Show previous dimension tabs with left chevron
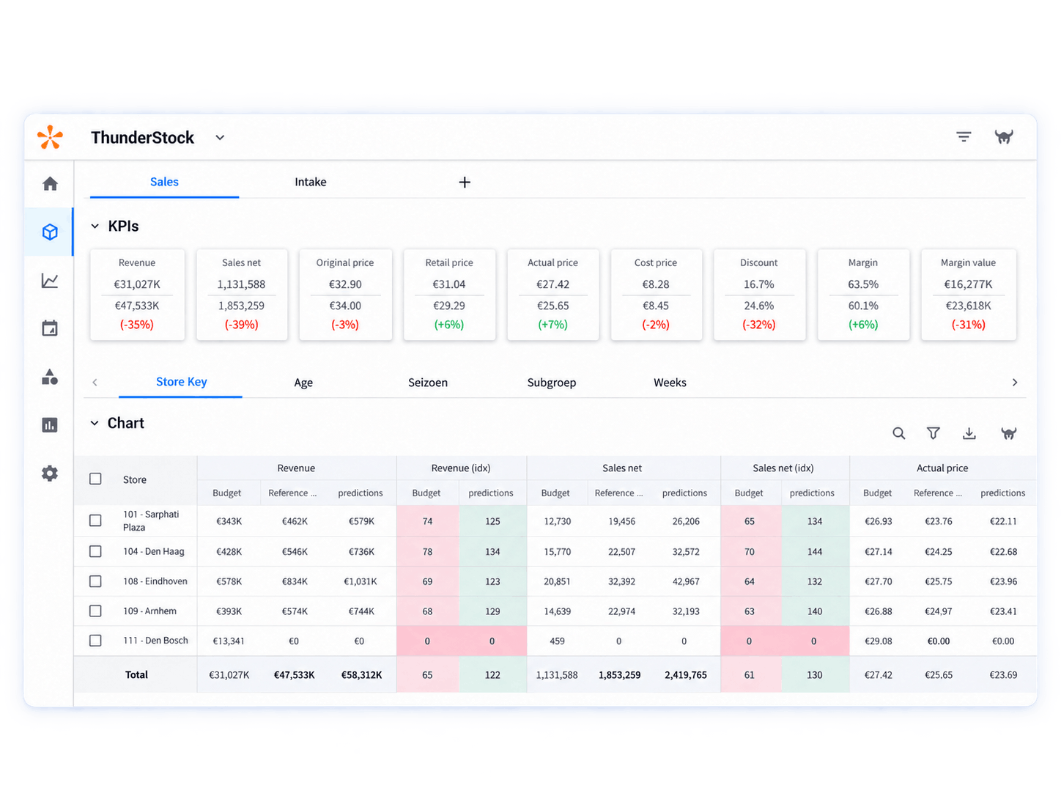The width and height of the screenshot is (1061, 796). (95, 383)
